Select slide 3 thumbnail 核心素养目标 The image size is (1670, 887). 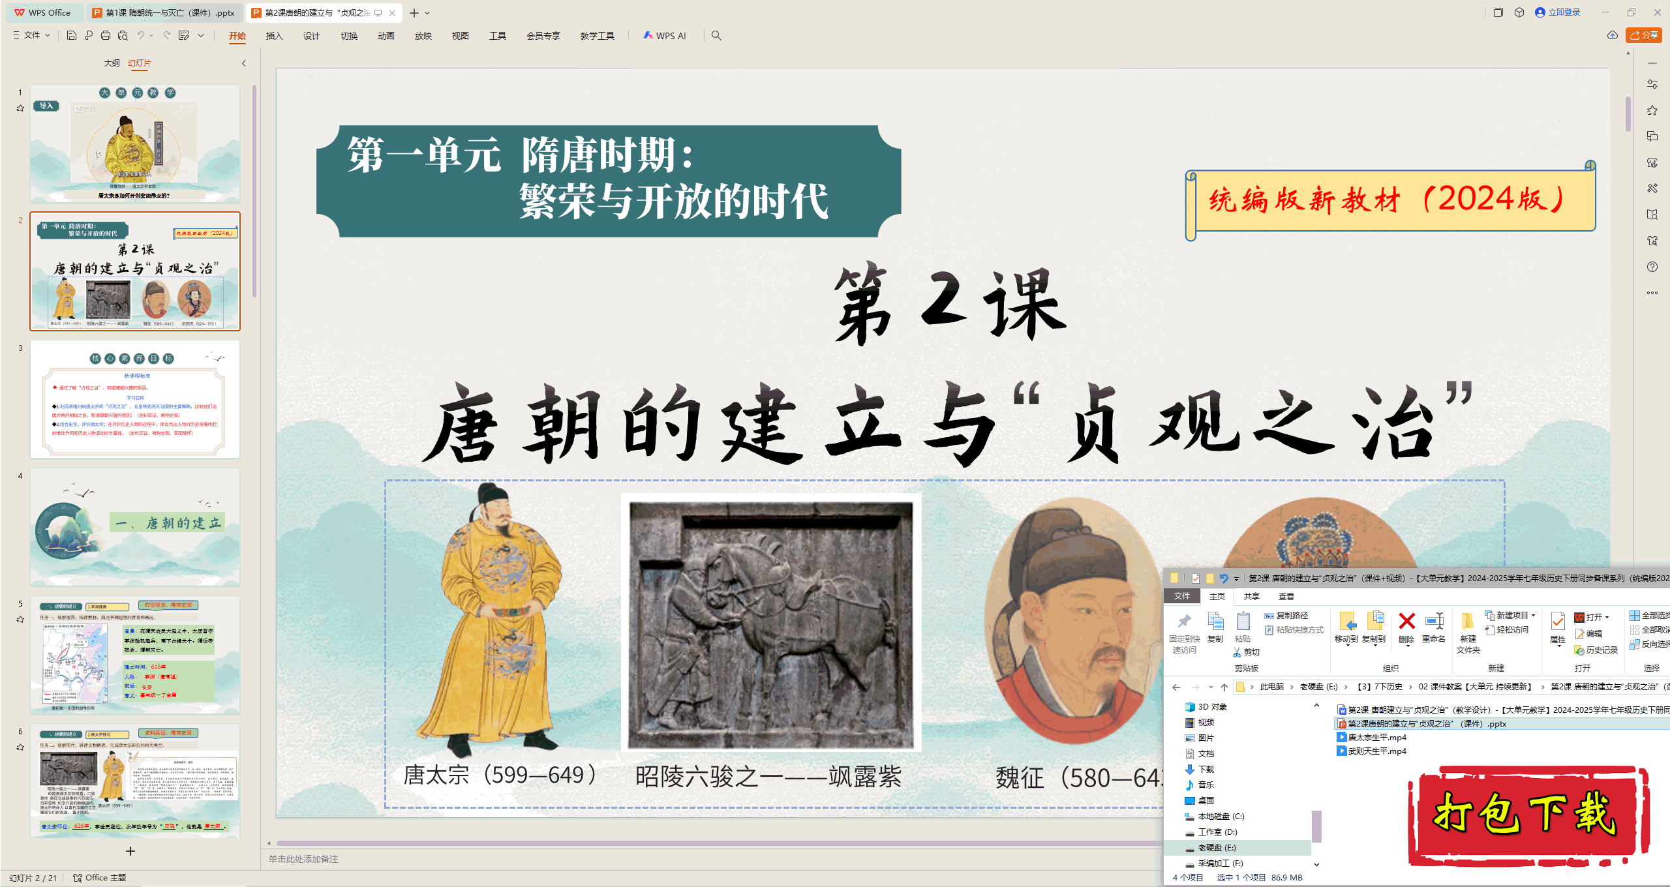[x=135, y=399]
